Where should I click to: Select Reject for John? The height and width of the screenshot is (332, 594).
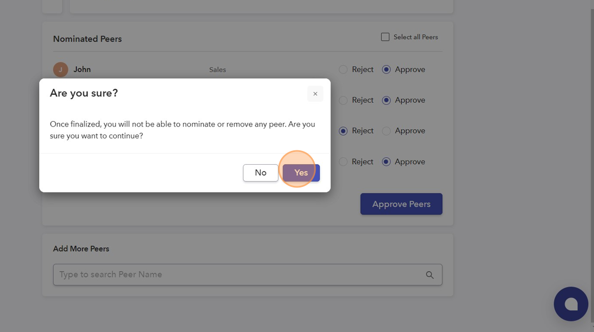pyautogui.click(x=343, y=69)
